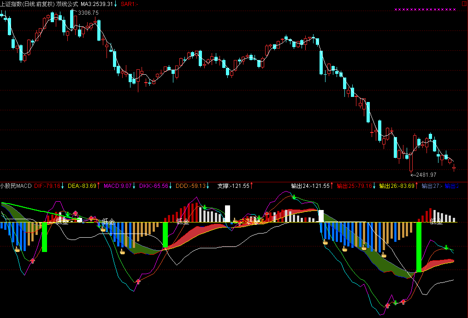Click the DDD:-59.13 value

(191, 186)
